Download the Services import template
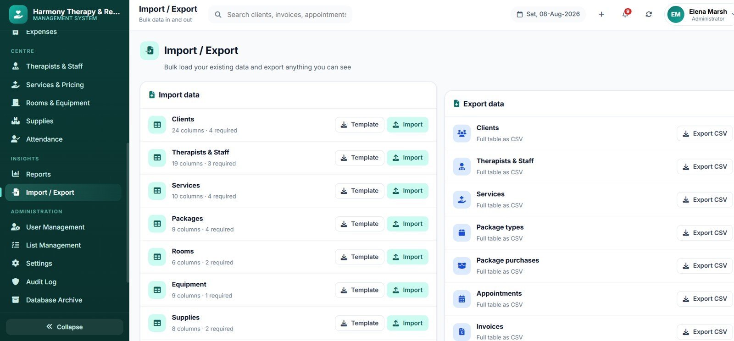734x341 pixels. point(360,191)
